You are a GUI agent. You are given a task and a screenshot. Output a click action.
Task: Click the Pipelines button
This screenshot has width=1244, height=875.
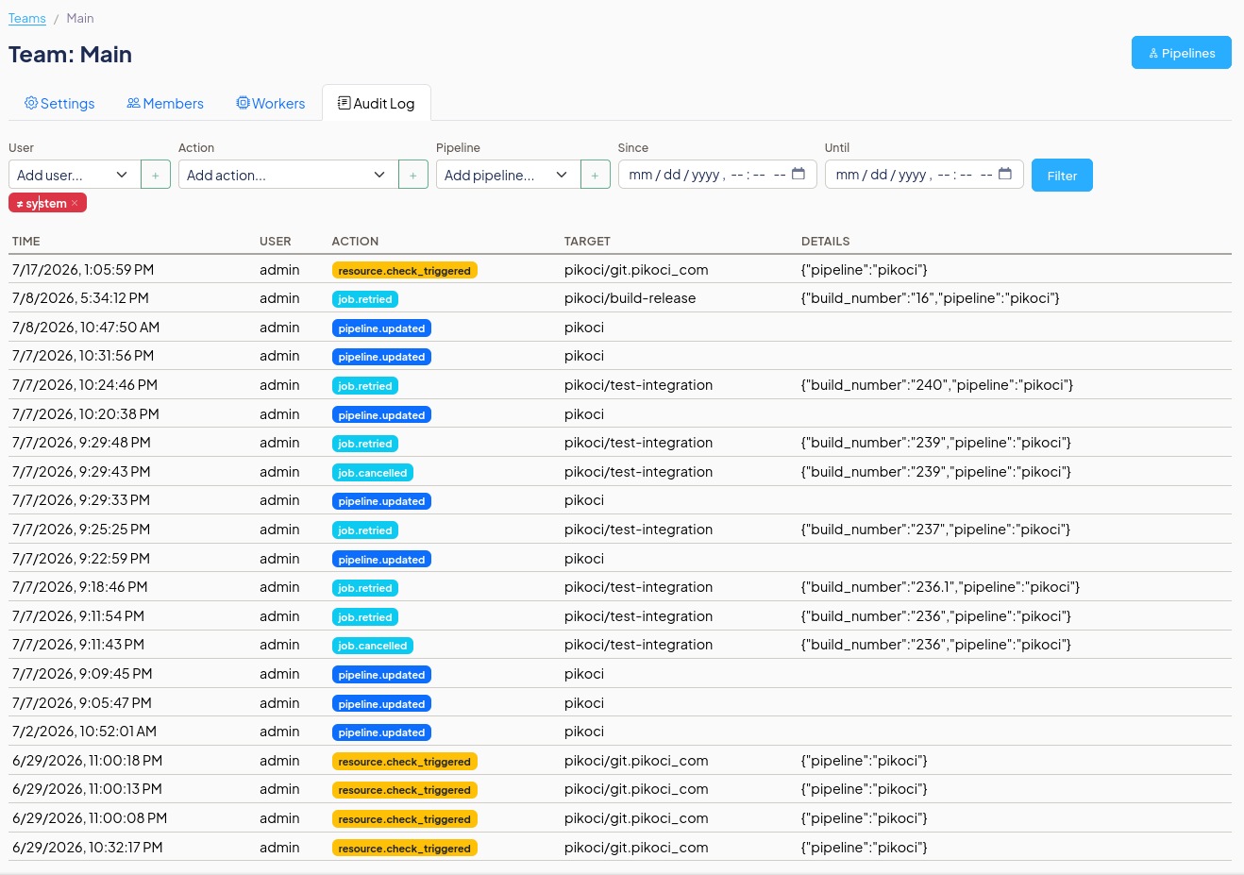(x=1182, y=53)
